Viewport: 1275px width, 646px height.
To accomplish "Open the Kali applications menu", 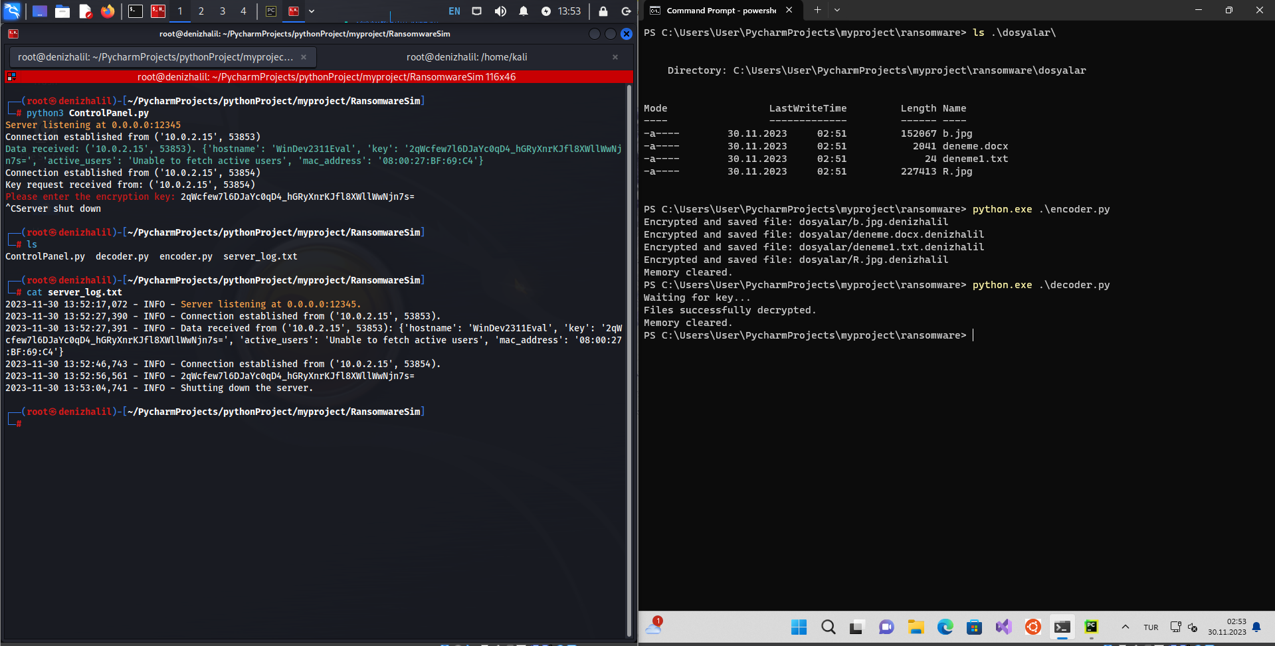I will point(13,11).
